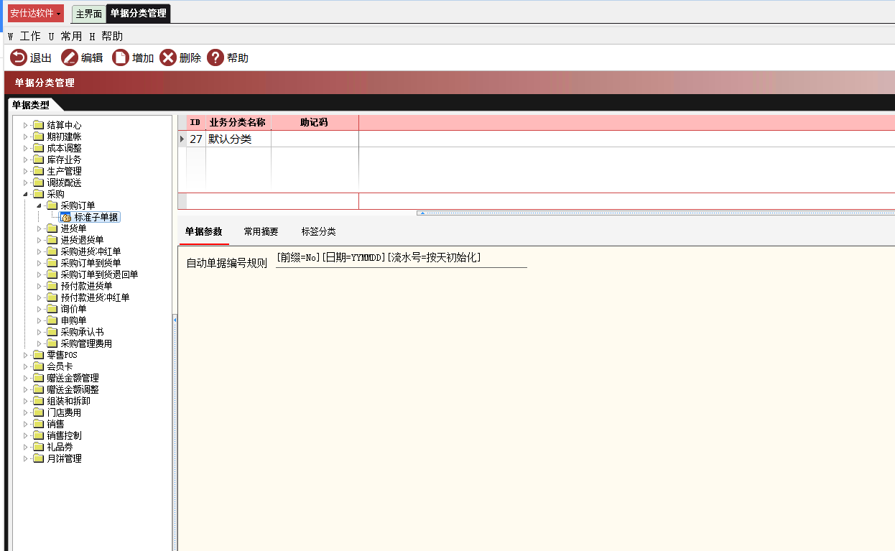
Task: Click the 礼品券 folder icon
Action: (38, 447)
